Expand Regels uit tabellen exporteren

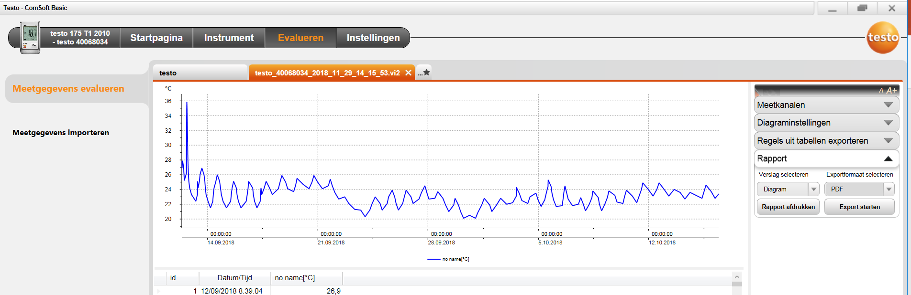click(x=888, y=141)
